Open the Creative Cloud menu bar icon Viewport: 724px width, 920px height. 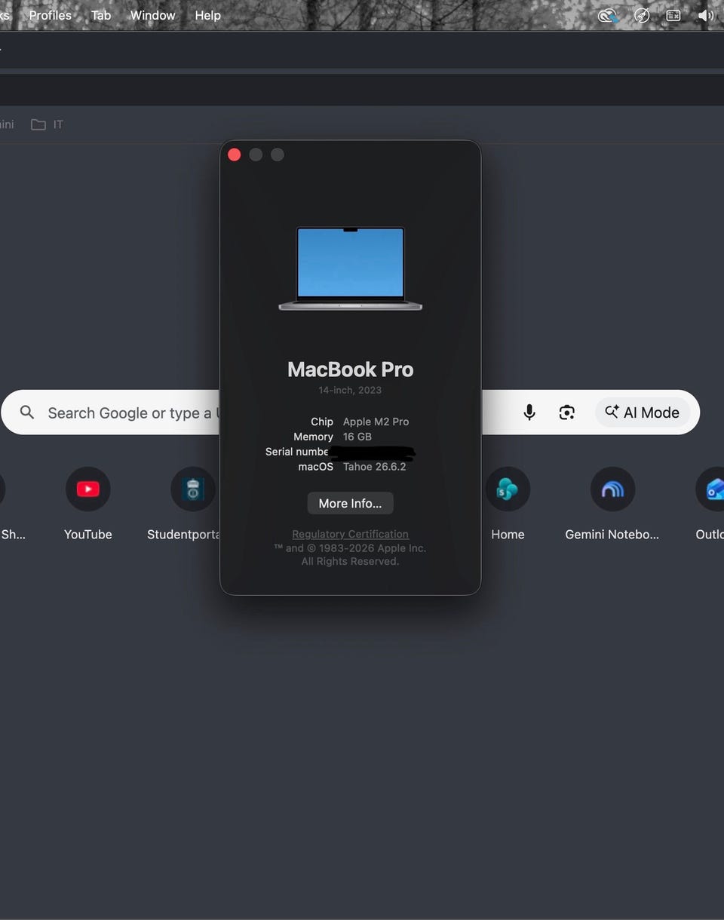[609, 15]
